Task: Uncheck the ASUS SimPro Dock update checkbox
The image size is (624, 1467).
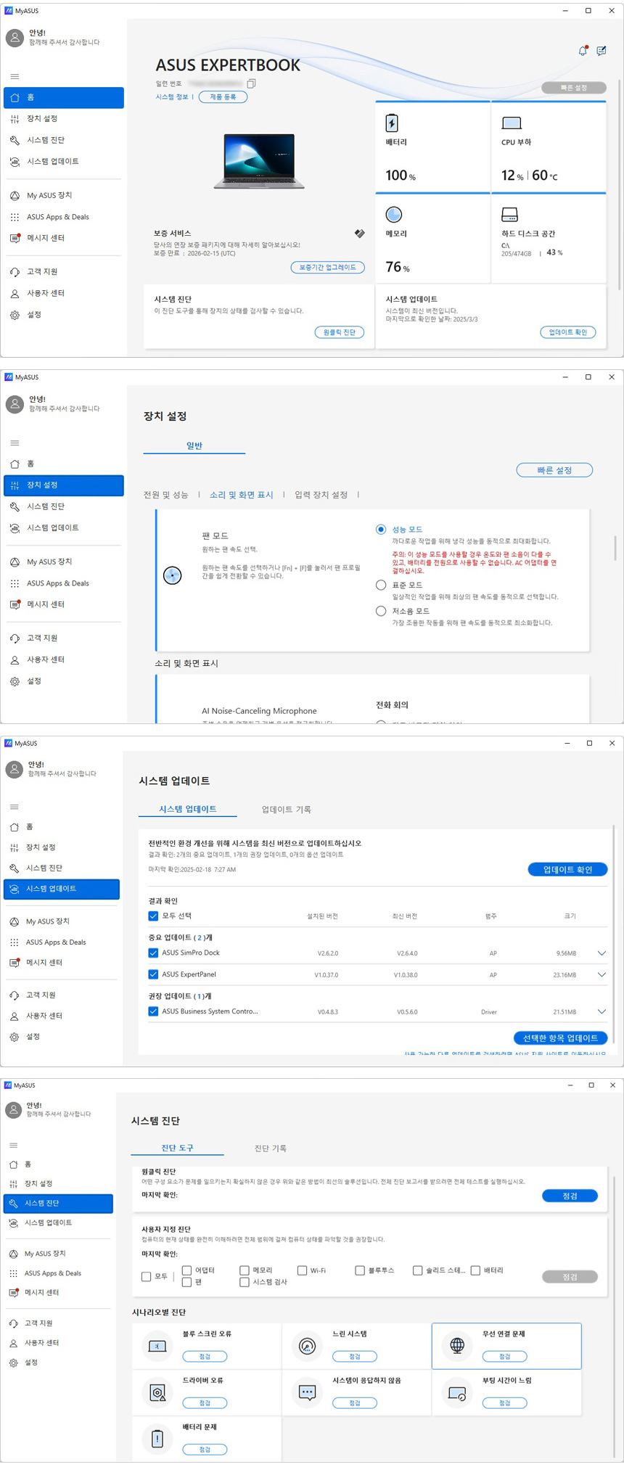Action: pyautogui.click(x=153, y=953)
